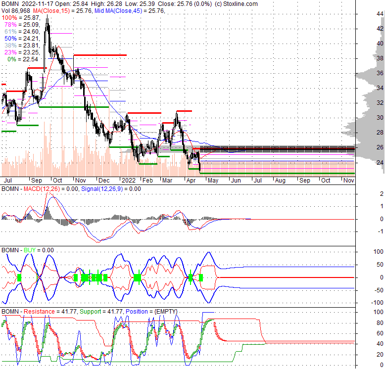
Task: Click the Nov label at the axis end
Action: coord(349,181)
